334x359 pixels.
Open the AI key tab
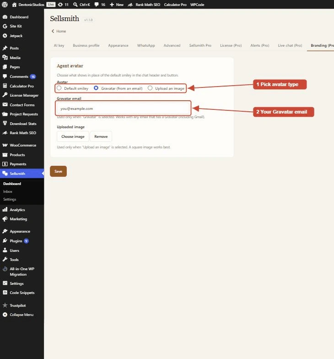pos(59,45)
